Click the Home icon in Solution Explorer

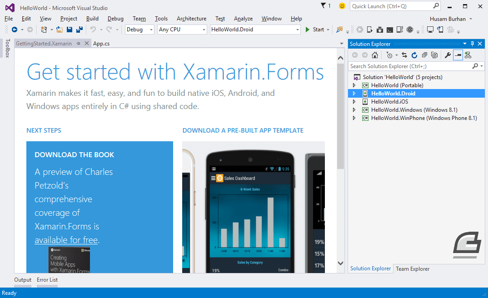pyautogui.click(x=374, y=55)
